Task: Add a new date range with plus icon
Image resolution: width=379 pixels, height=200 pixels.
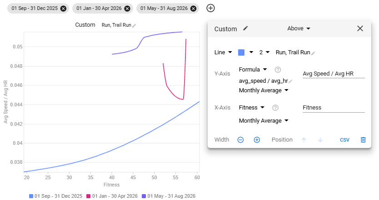Action: click(x=210, y=8)
